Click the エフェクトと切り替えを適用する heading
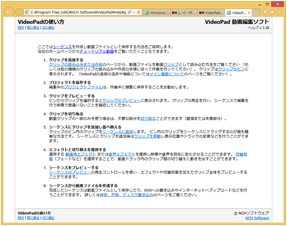287x226 pixels. click(78, 150)
